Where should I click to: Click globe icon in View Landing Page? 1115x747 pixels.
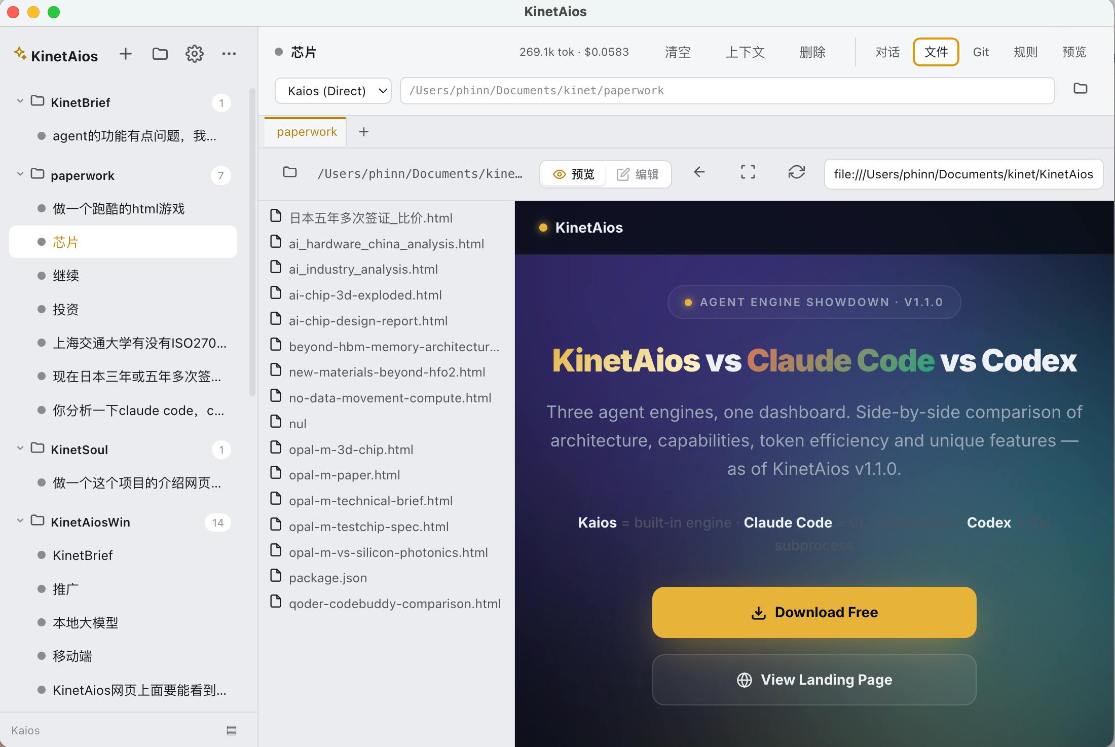pos(744,680)
